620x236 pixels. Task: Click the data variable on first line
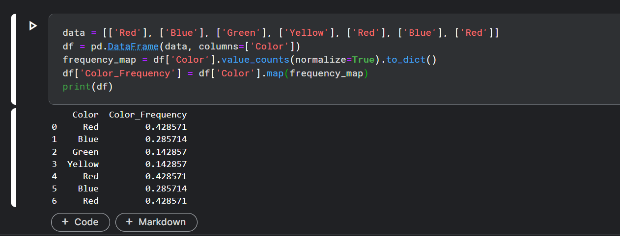pos(73,33)
